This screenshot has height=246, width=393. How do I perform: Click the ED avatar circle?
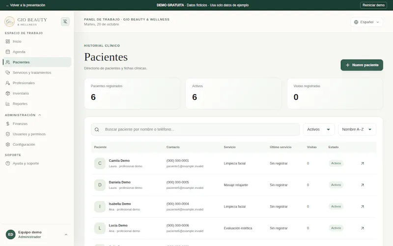pos(10,235)
